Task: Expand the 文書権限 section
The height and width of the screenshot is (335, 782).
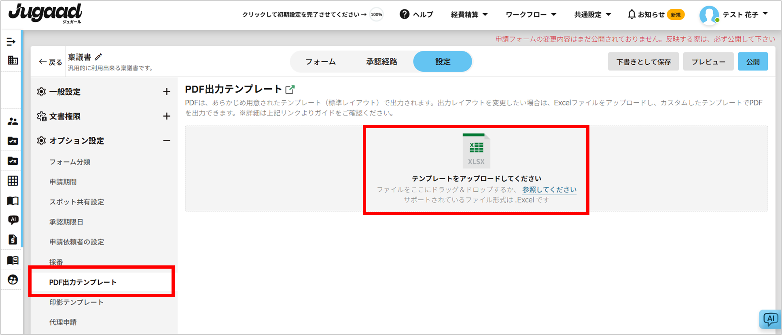Action: [x=167, y=117]
